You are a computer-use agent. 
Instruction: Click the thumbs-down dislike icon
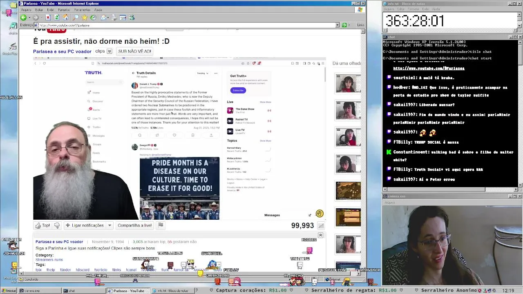coord(57,225)
